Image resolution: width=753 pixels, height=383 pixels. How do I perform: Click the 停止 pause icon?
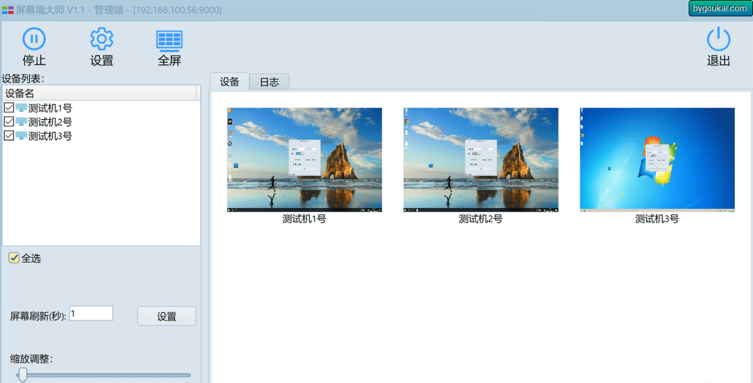tap(34, 39)
